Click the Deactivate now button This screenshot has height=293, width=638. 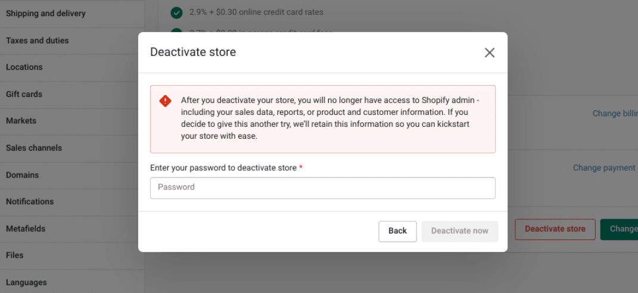pyautogui.click(x=459, y=231)
